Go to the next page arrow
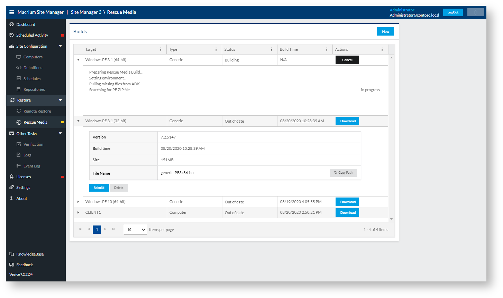The height and width of the screenshot is (298, 503). 105,229
